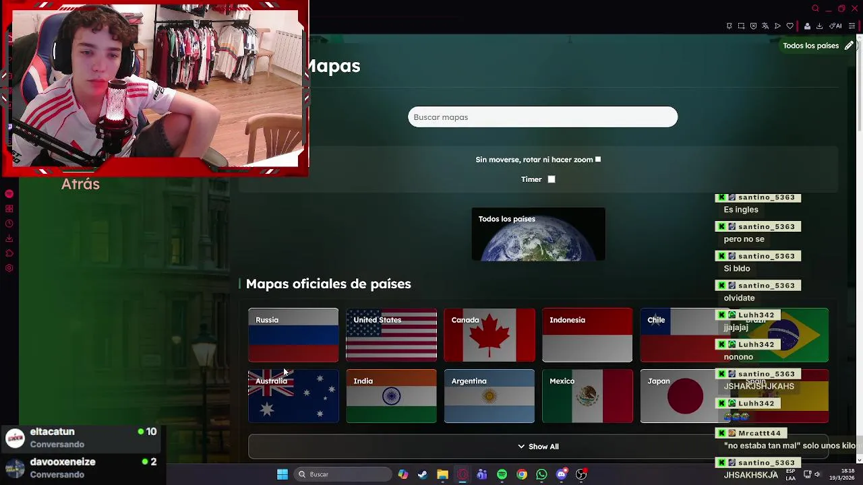Focus the Buscar mapas search field
Image resolution: width=863 pixels, height=485 pixels.
543,117
